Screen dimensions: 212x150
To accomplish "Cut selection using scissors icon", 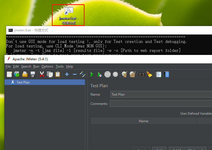I will coord(42,74).
